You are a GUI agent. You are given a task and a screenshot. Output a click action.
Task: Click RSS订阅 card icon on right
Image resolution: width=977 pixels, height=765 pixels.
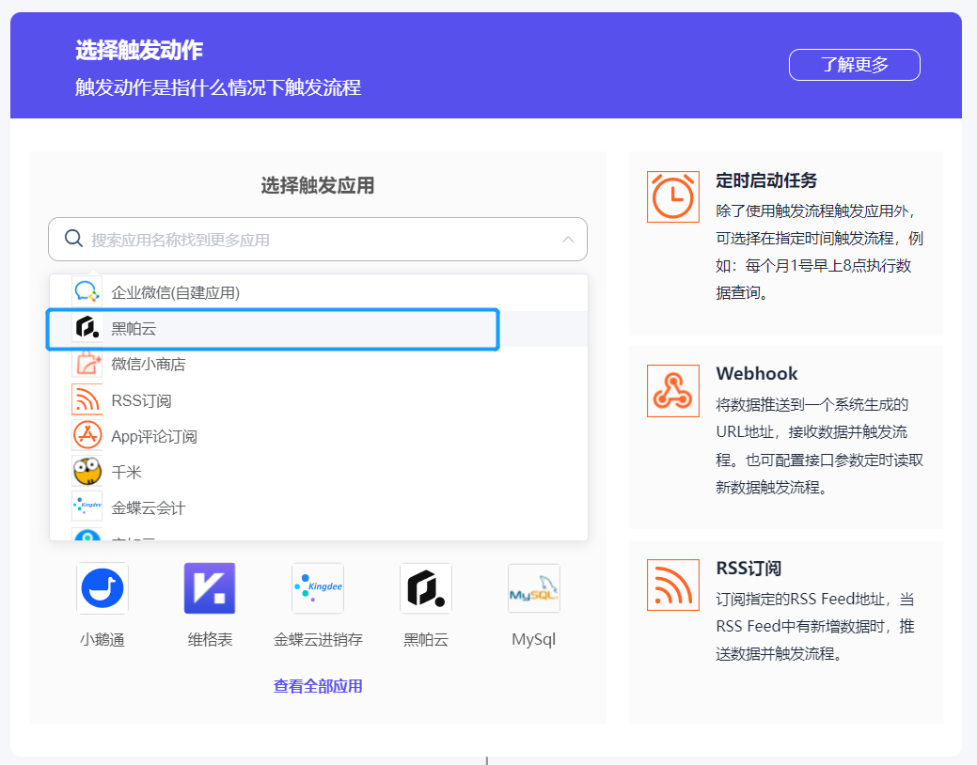pyautogui.click(x=673, y=585)
